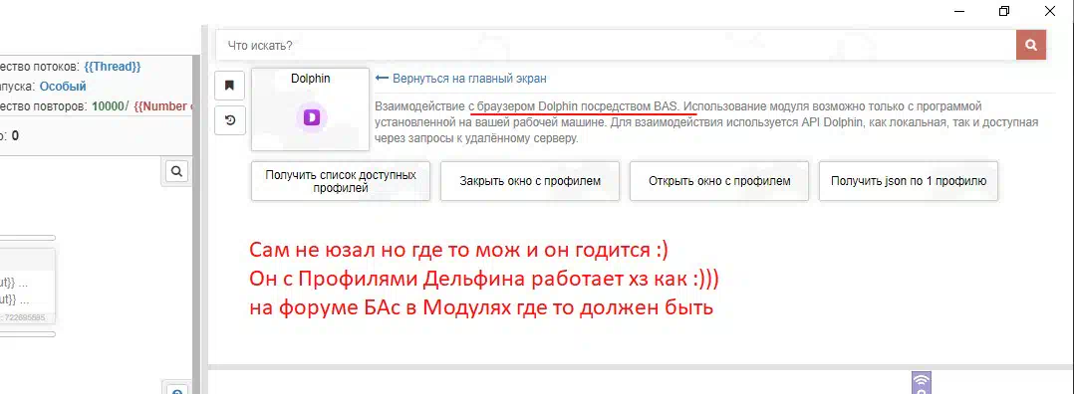The width and height of the screenshot is (1074, 394).
Task: Click the purple wireless signal icon
Action: point(922,382)
